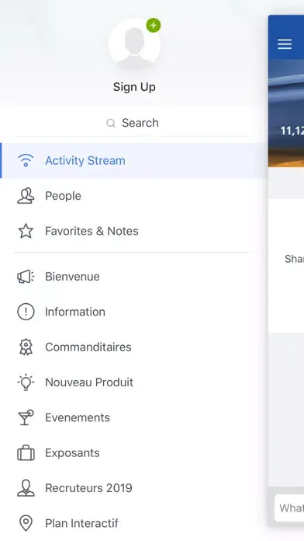304x541 pixels.
Task: Open Recruteurs 2019
Action: tap(134, 488)
